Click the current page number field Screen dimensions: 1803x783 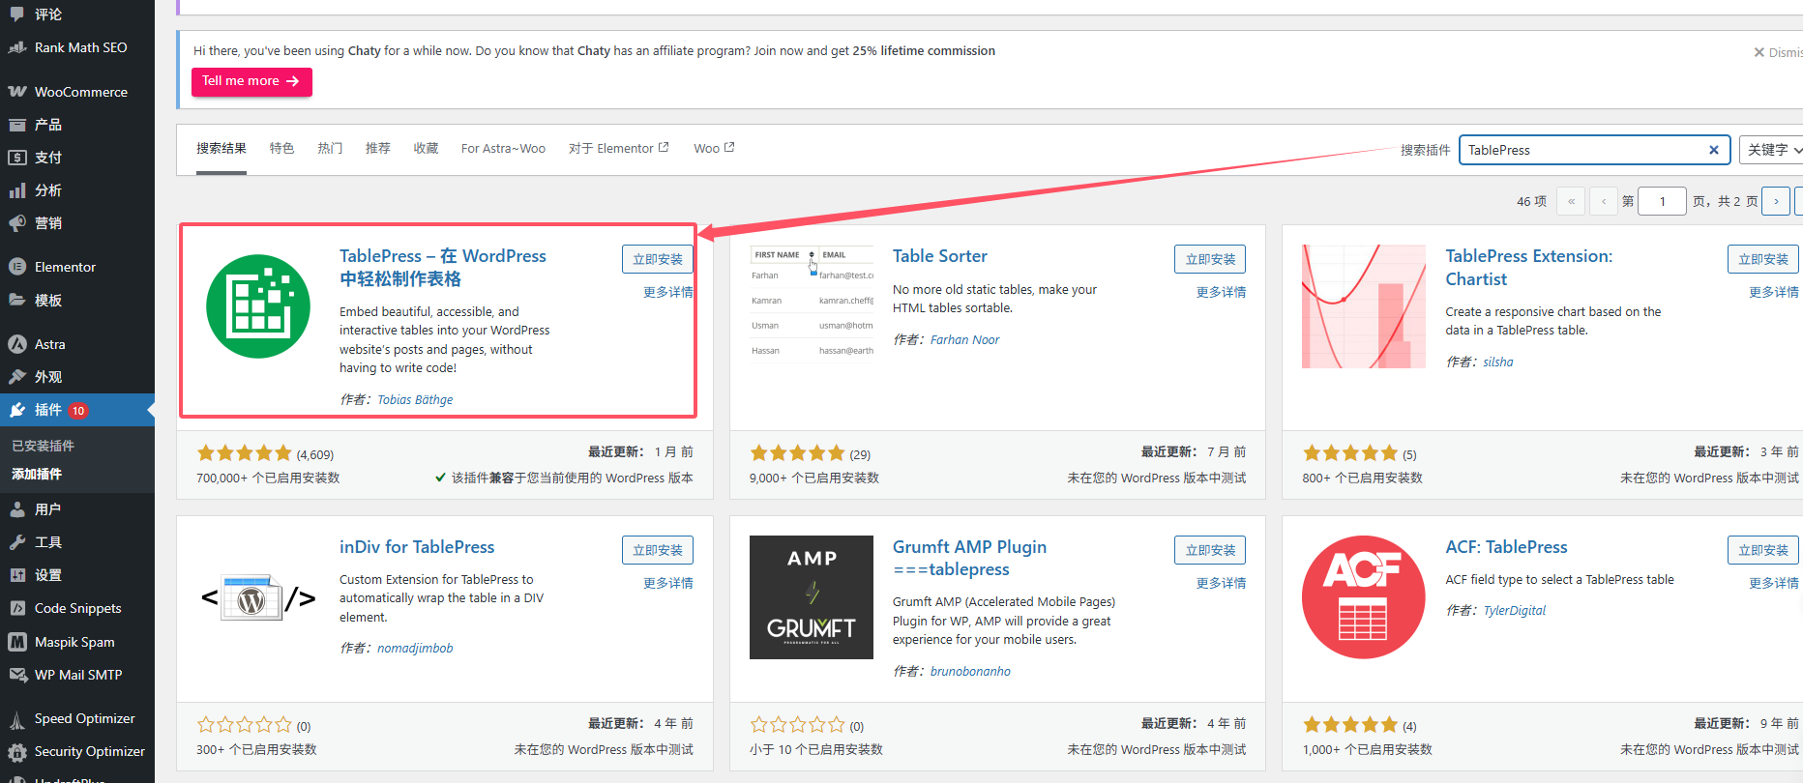1662,201
